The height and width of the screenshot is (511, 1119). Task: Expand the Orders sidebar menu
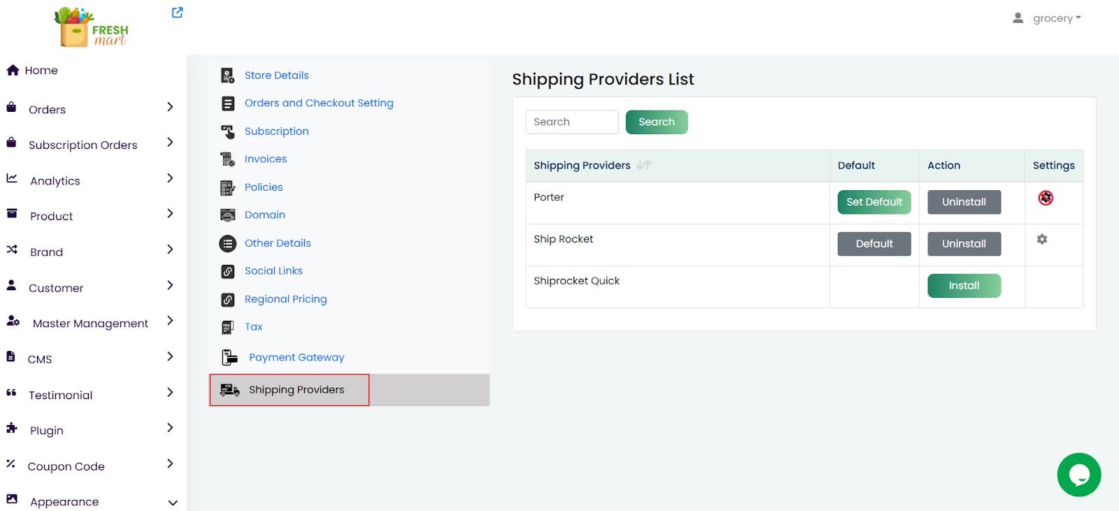[x=169, y=107]
